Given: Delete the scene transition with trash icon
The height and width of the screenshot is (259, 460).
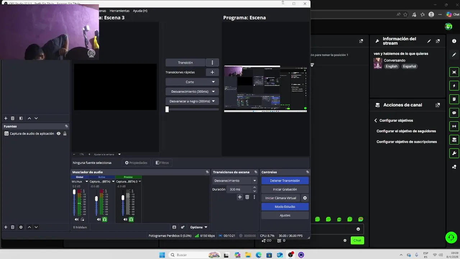Looking at the screenshot, I should coord(247,197).
